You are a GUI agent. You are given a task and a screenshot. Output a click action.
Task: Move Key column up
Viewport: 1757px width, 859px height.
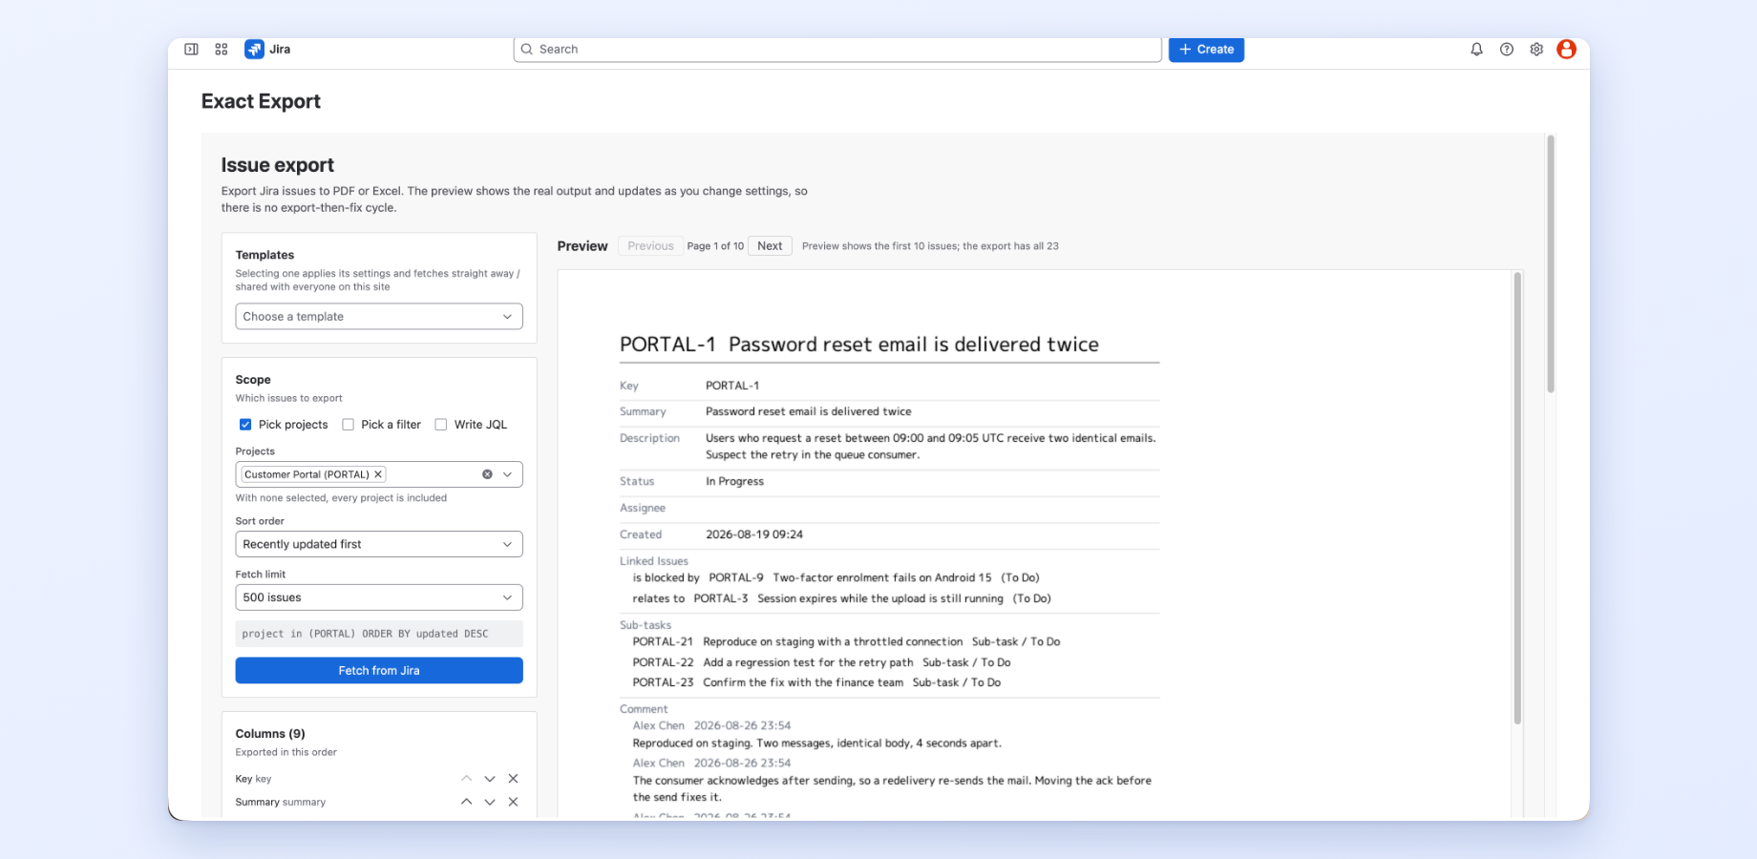(x=466, y=779)
